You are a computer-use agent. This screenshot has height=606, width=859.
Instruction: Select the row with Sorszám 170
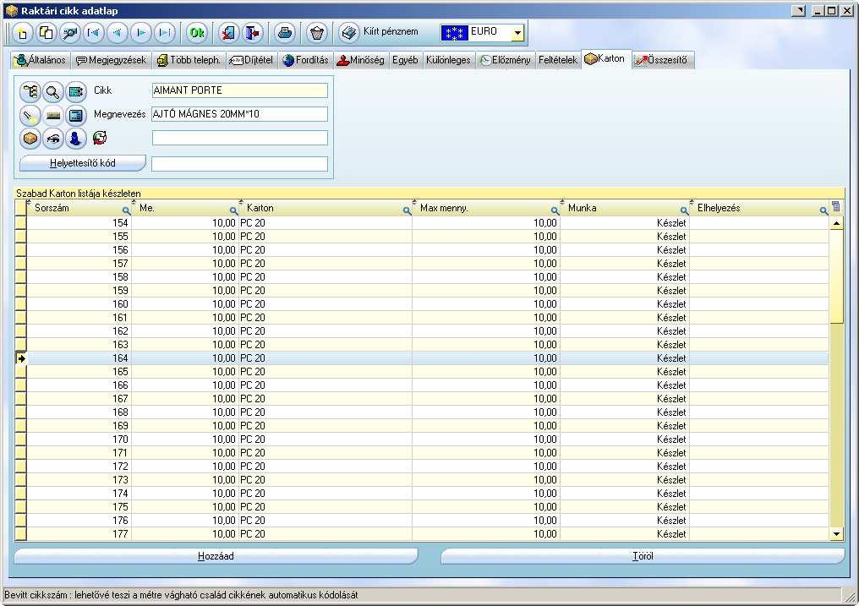[422, 439]
